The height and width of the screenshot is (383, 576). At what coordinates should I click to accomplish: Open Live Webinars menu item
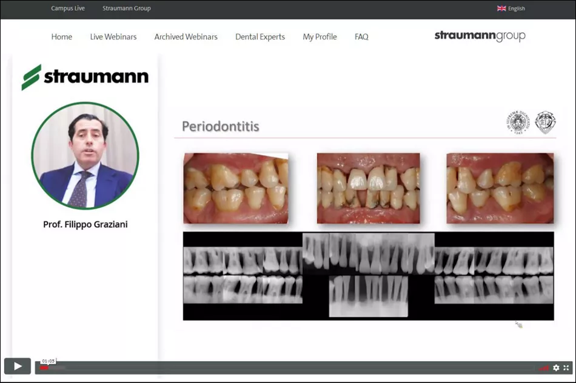[x=113, y=37]
